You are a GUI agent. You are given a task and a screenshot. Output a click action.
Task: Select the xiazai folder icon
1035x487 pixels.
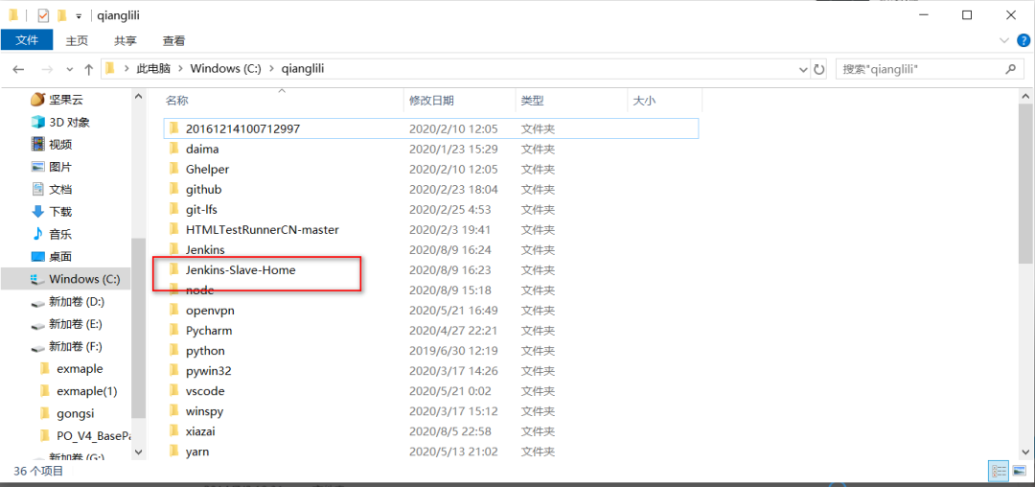coord(174,430)
